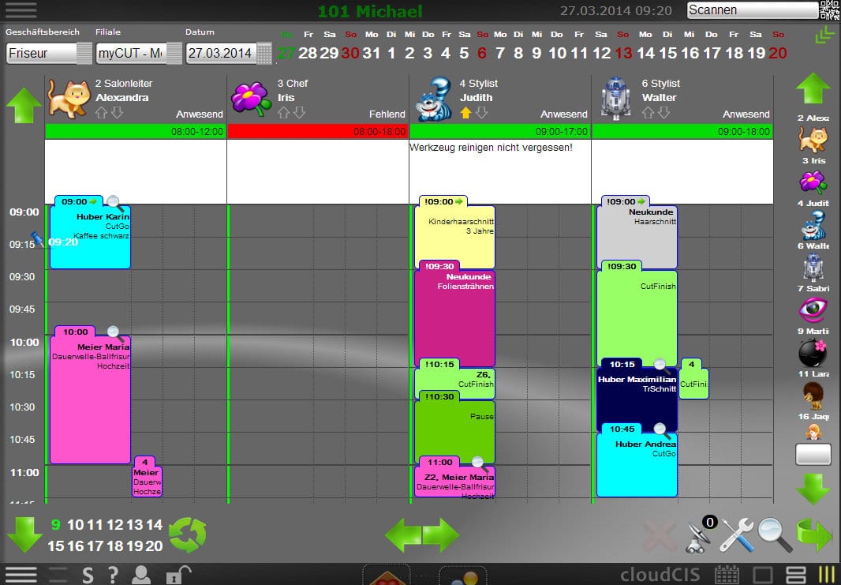Click the Datum field 27.03.2014
The width and height of the screenshot is (841, 585).
point(221,53)
